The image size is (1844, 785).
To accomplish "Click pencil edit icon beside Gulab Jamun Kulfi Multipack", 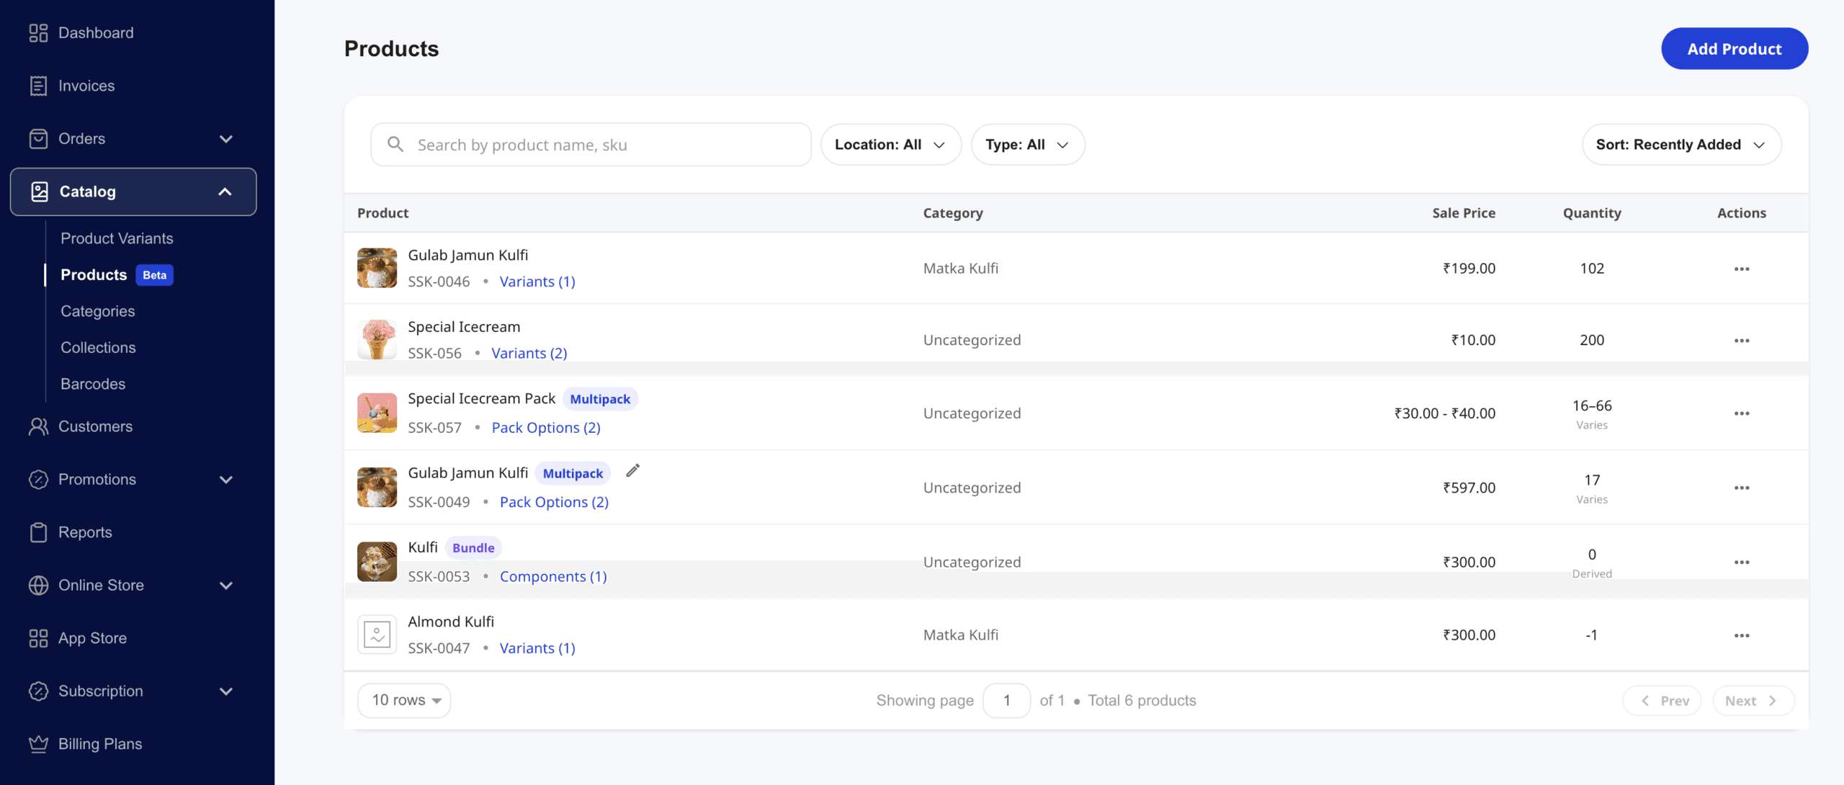I will pyautogui.click(x=632, y=471).
